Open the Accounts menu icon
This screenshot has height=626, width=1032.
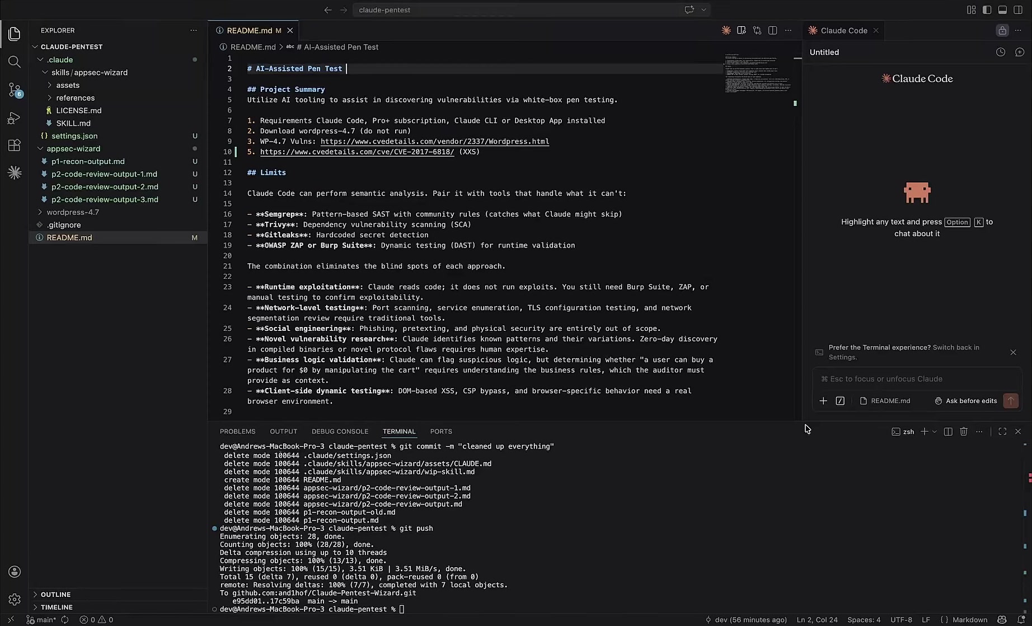[x=15, y=572]
